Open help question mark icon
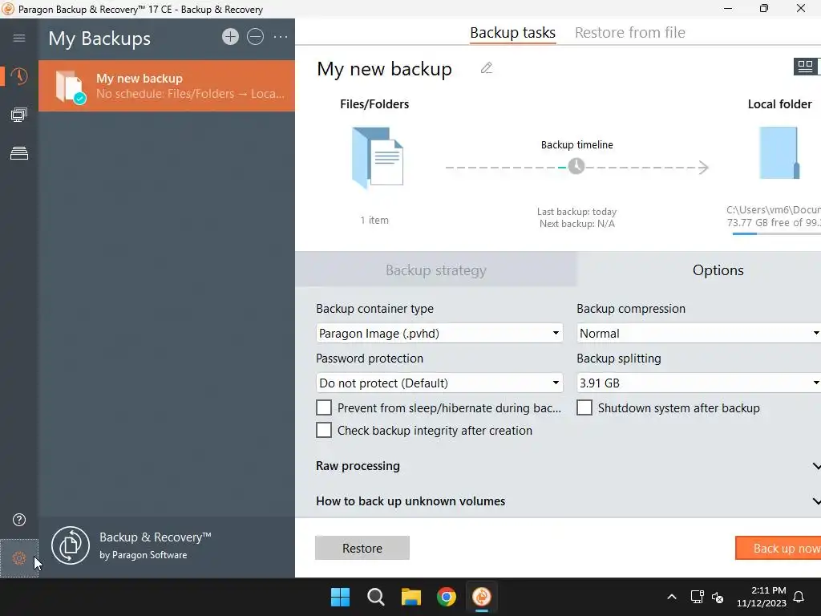 tap(19, 520)
